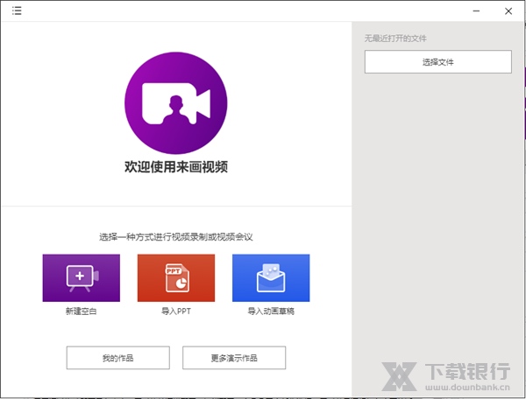
Task: Click the 导入PPT text label
Action: [175, 311]
